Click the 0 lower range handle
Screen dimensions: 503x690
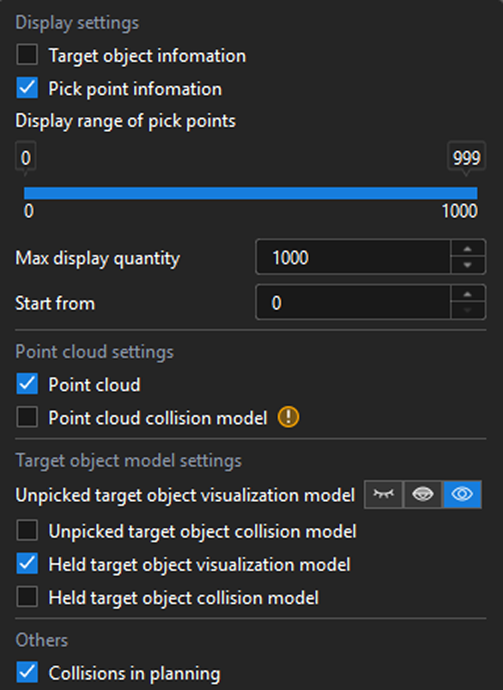tap(26, 158)
